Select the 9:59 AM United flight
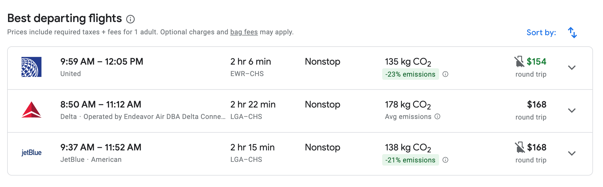Image resolution: width=603 pixels, height=187 pixels. 102,62
